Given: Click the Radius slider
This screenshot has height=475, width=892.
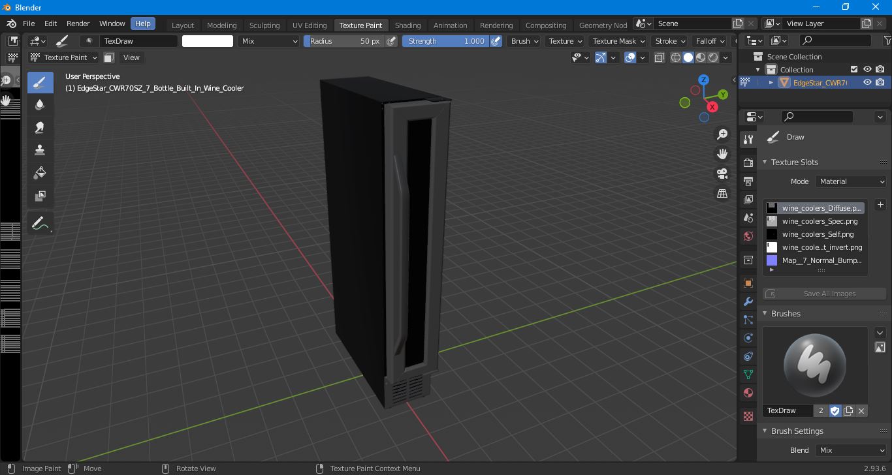Looking at the screenshot, I should pos(344,41).
